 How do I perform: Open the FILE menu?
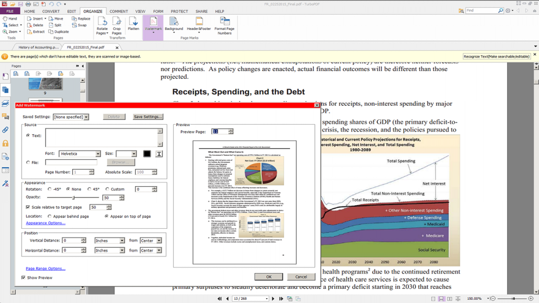click(10, 12)
